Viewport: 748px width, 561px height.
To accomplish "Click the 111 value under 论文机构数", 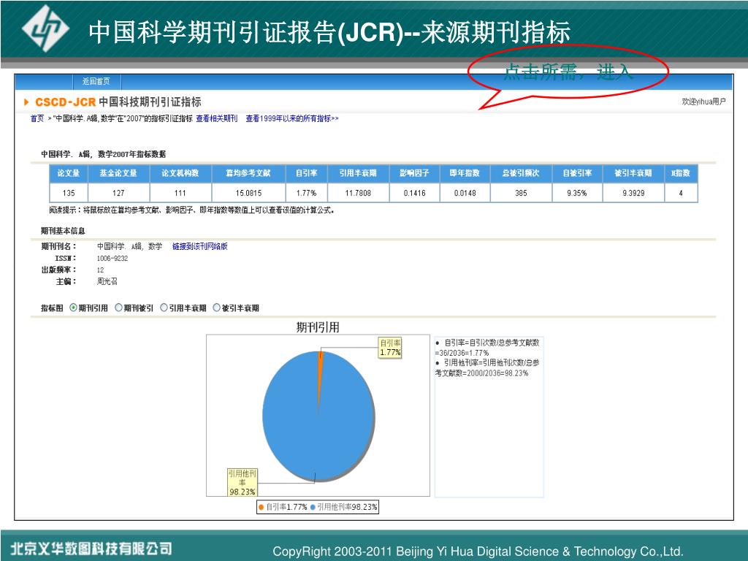I will pyautogui.click(x=180, y=193).
